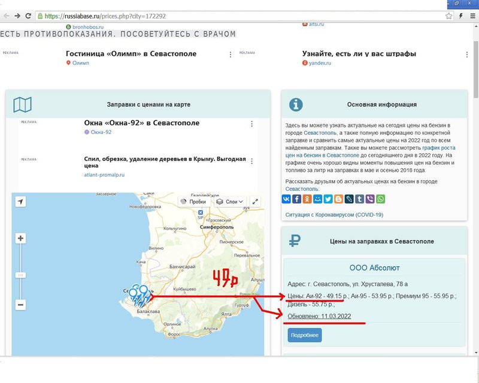Open the Гостиница «Олимп» в Севастополе ad
The width and height of the screenshot is (479, 383).
pos(131,54)
